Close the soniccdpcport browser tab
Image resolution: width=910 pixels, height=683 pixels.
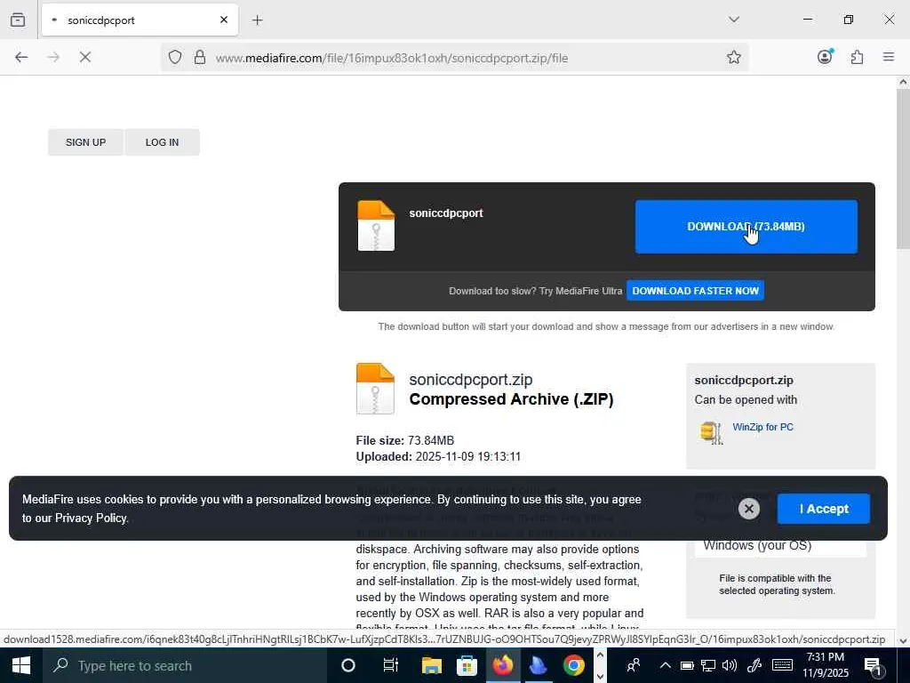(x=223, y=20)
